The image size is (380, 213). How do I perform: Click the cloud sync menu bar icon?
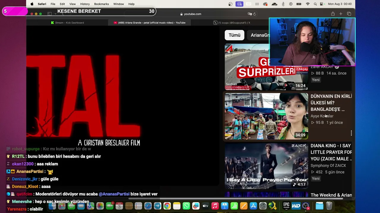point(275,4)
